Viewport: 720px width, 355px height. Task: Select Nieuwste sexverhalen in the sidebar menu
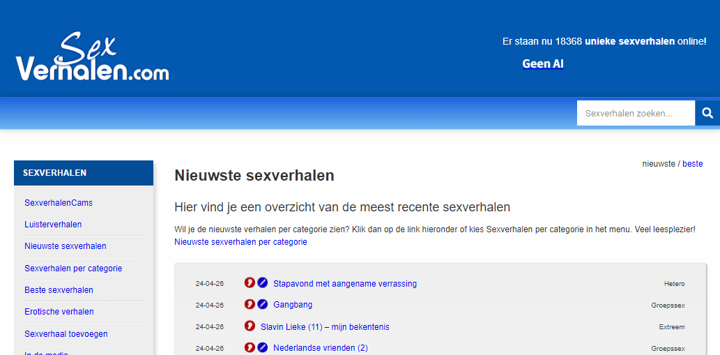66,246
